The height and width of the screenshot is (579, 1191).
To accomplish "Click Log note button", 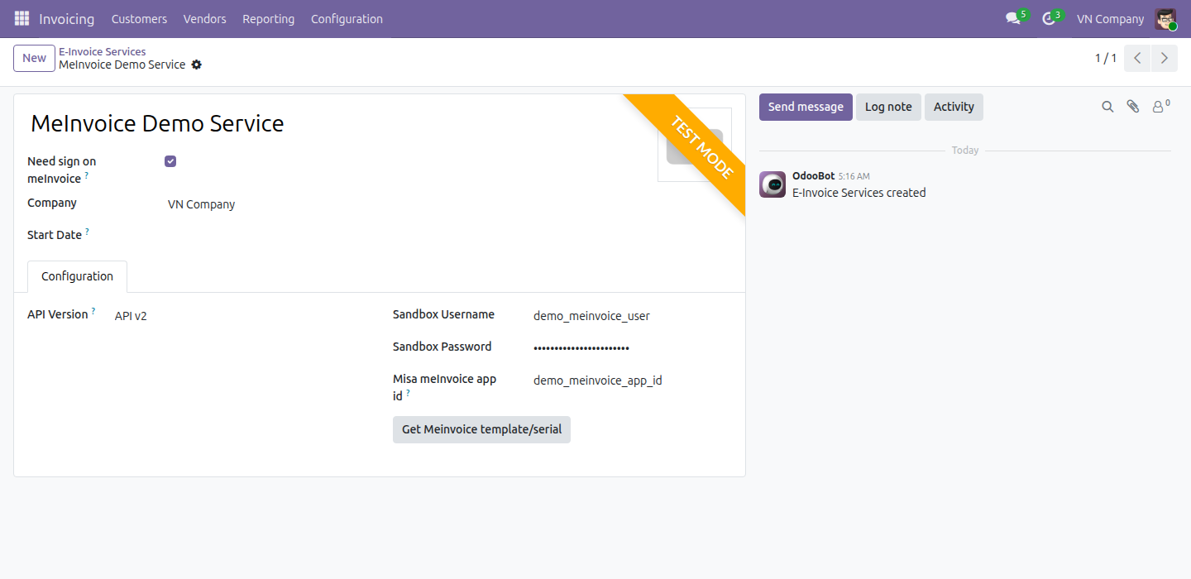I will coord(888,107).
